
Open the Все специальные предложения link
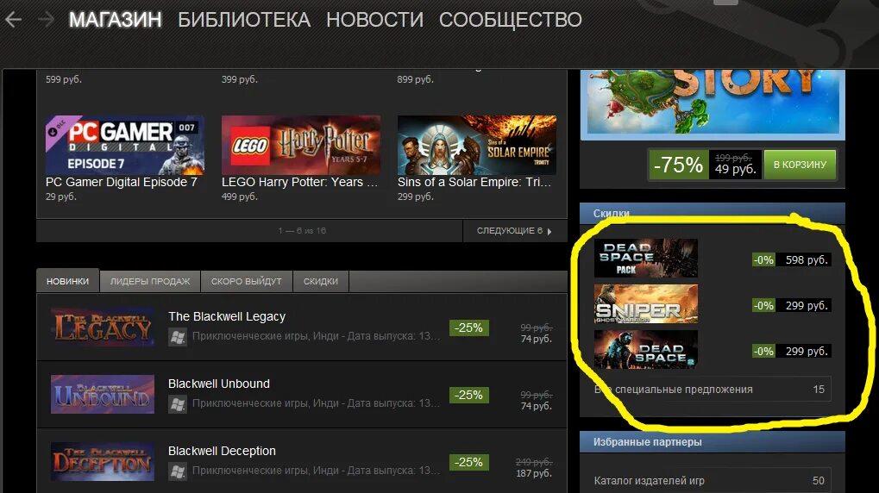pos(712,390)
